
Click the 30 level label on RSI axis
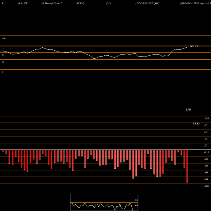[x=3, y=62]
